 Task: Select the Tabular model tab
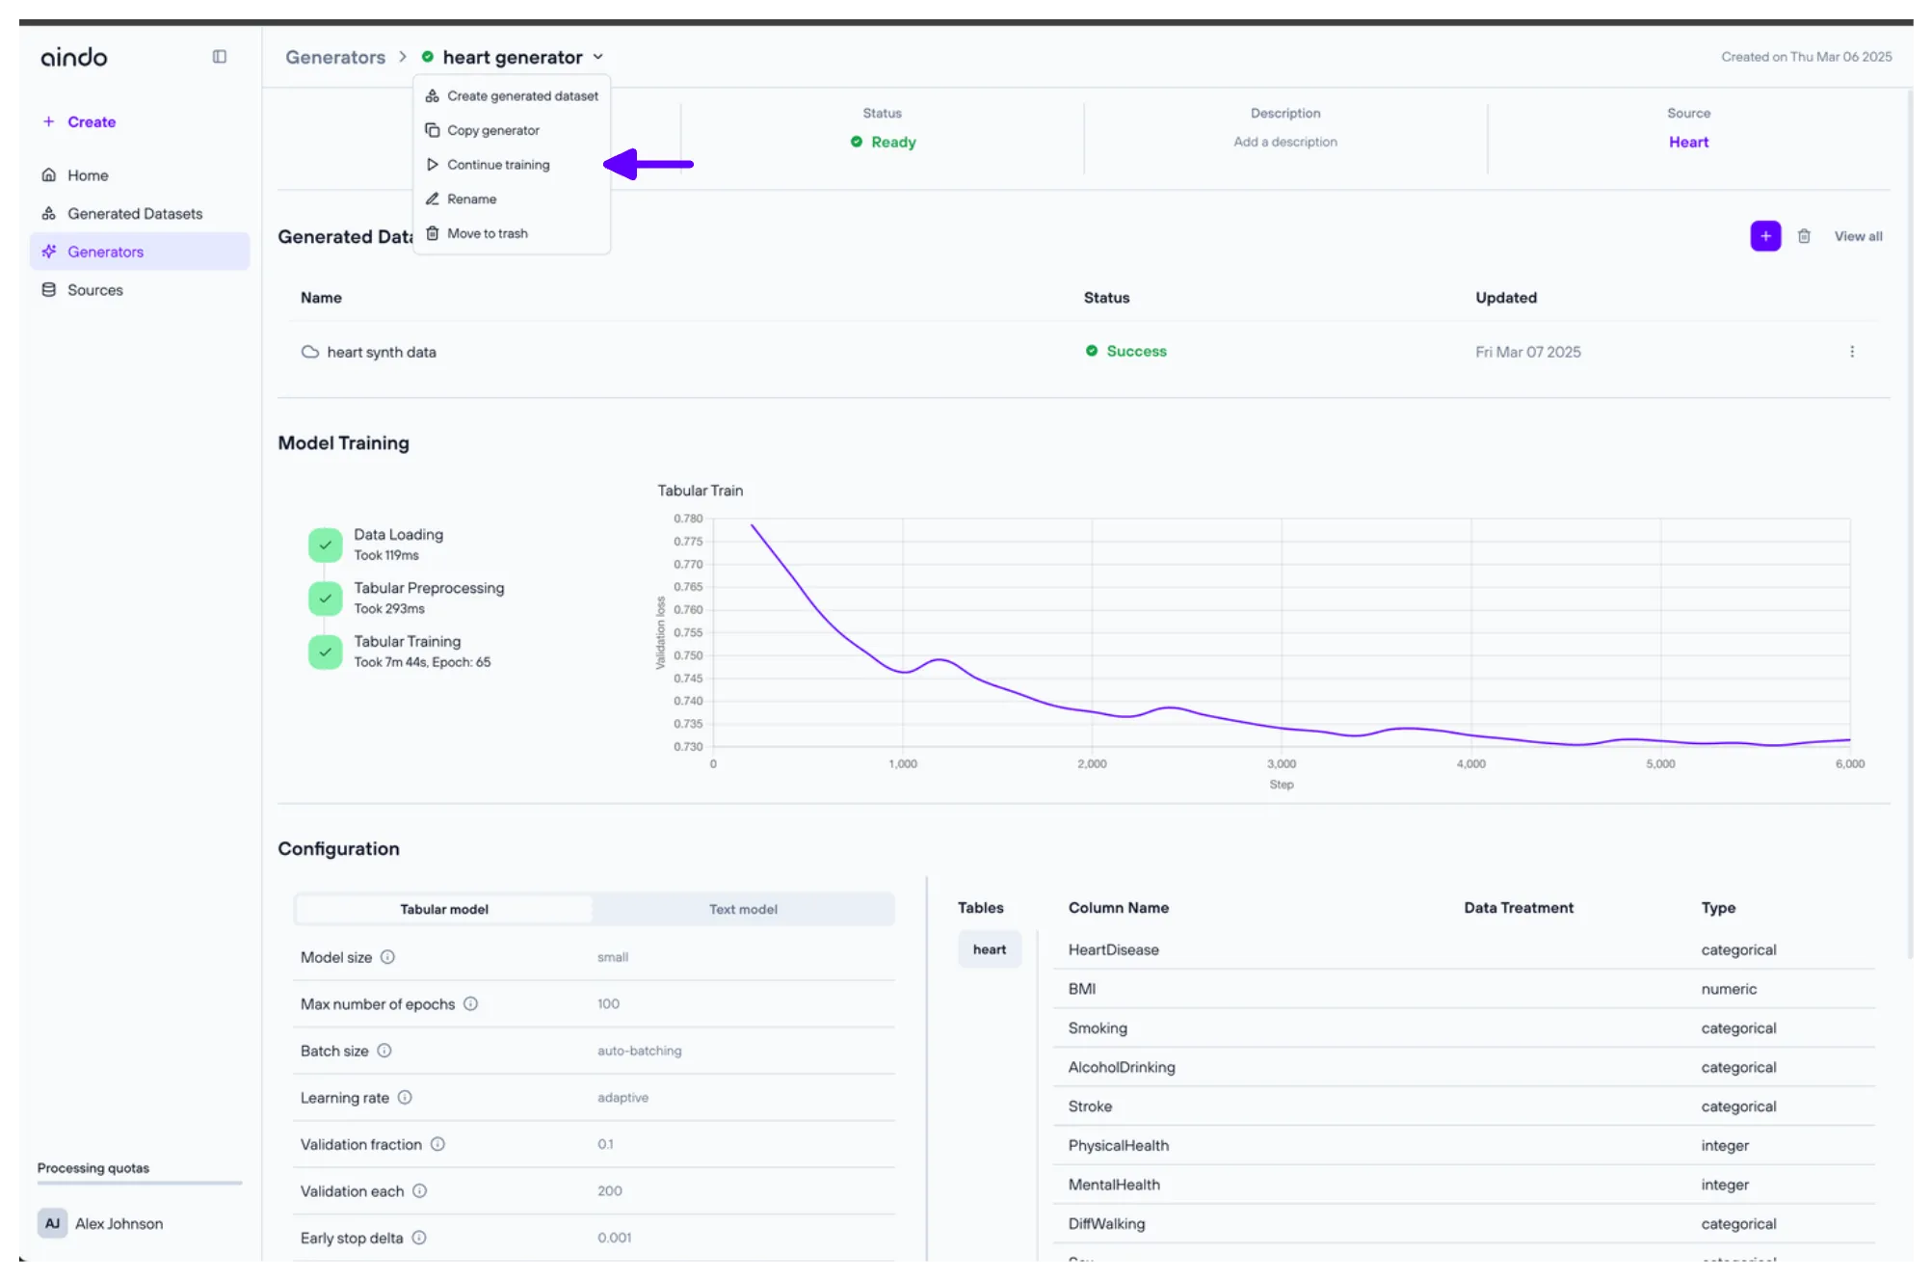[444, 909]
